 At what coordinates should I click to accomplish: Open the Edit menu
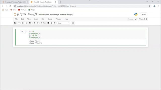[22, 19]
